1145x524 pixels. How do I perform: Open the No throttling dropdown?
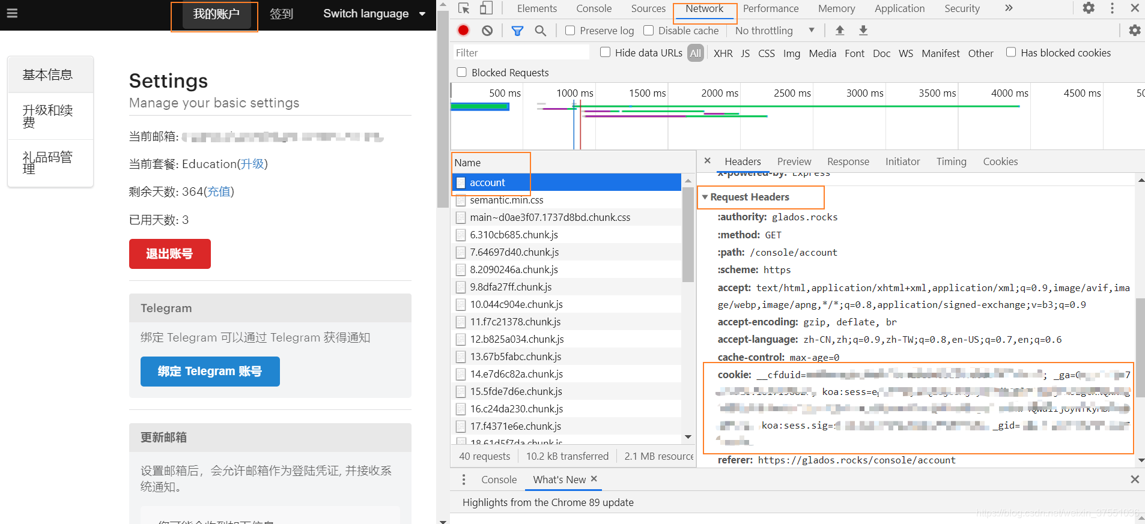coord(775,31)
